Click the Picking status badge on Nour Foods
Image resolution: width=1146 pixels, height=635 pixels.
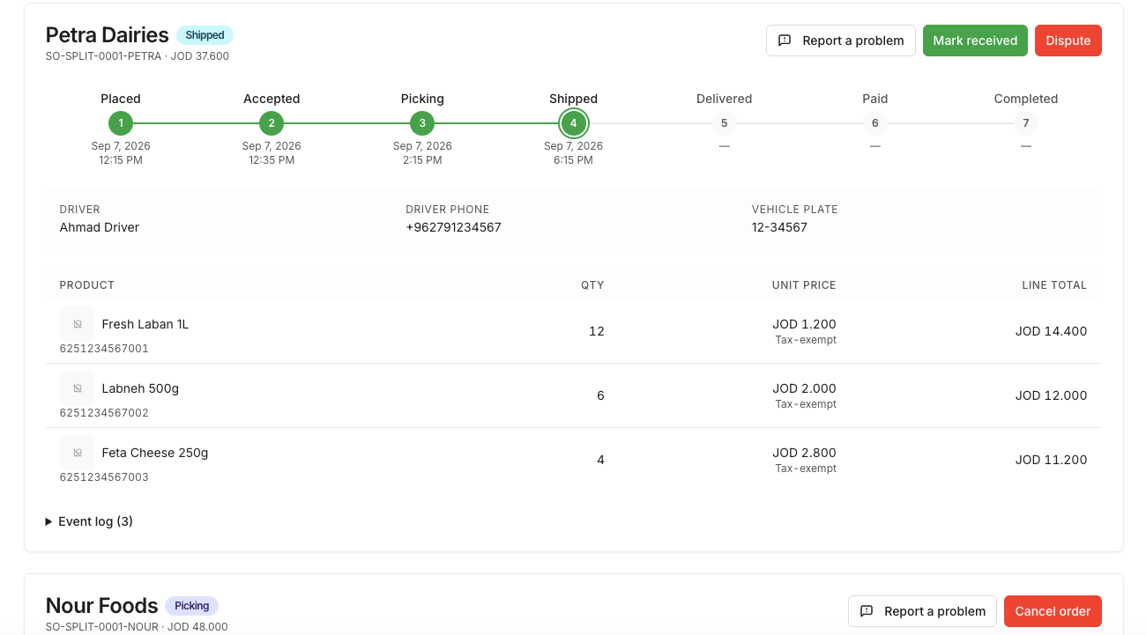(x=191, y=606)
